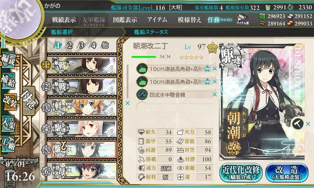Open the 任務 quest menu

pyautogui.click(x=220, y=20)
